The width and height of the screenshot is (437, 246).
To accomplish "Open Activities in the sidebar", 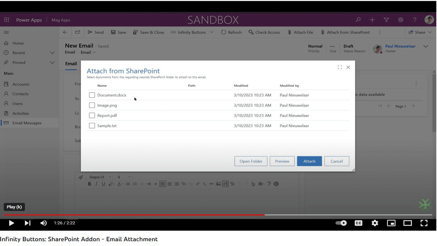I will tap(20, 113).
